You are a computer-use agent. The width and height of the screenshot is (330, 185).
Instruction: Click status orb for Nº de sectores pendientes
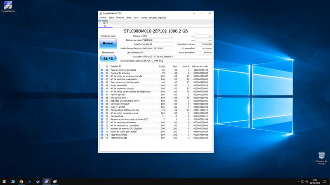point(102,122)
